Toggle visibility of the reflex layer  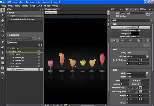coord(39,67)
